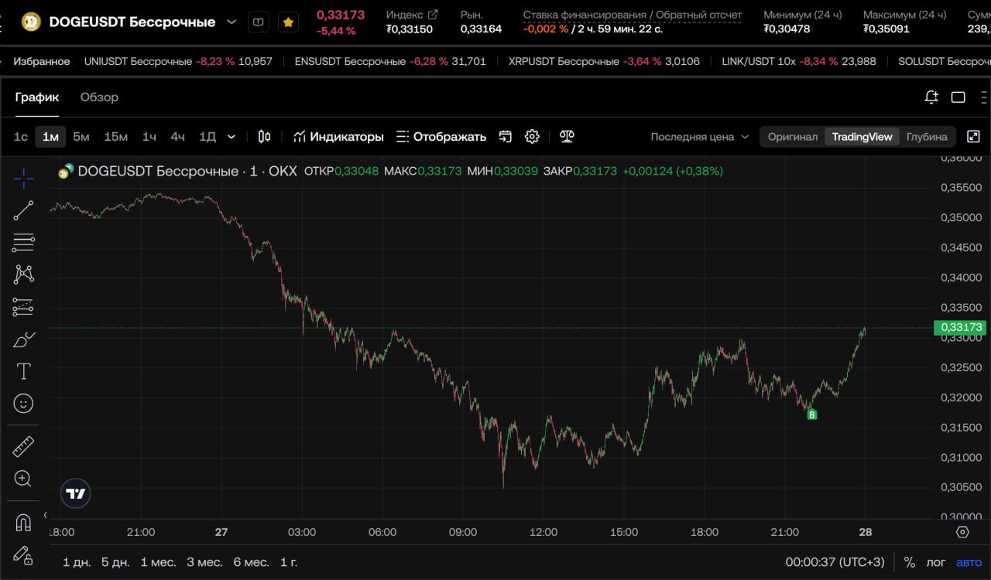Viewport: 991px width, 580px height.
Task: Toggle auto scale авто
Action: pos(969,562)
